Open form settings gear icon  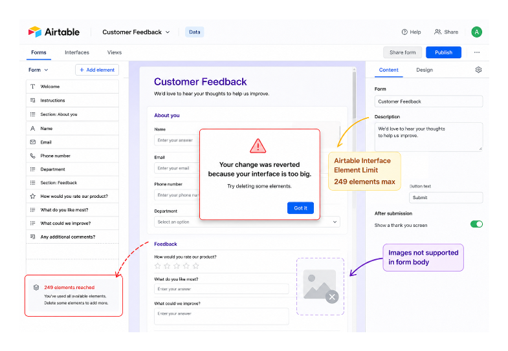click(478, 70)
